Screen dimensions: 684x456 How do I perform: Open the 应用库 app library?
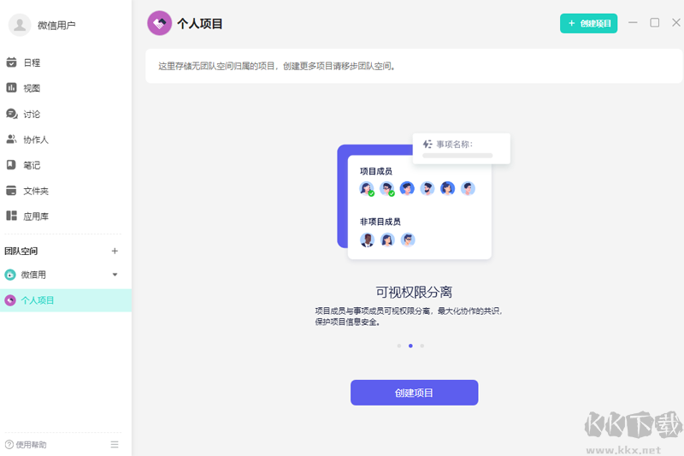pos(27,216)
